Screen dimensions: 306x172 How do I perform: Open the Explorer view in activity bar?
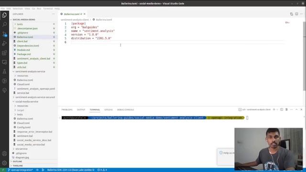[4, 15]
